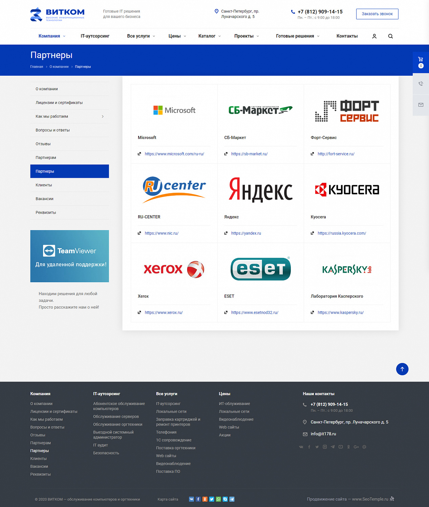
Task: Select Лицензии и сертификаты in sidebar
Action: click(x=69, y=103)
